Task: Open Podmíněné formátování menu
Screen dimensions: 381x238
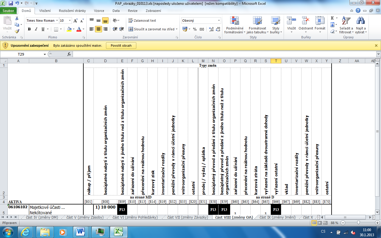Action: tap(235, 25)
